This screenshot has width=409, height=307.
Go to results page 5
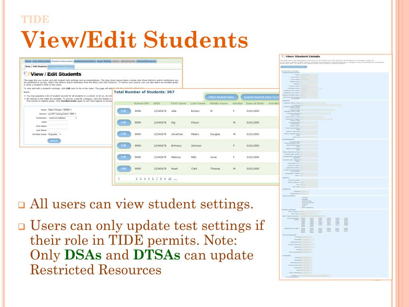149,179
